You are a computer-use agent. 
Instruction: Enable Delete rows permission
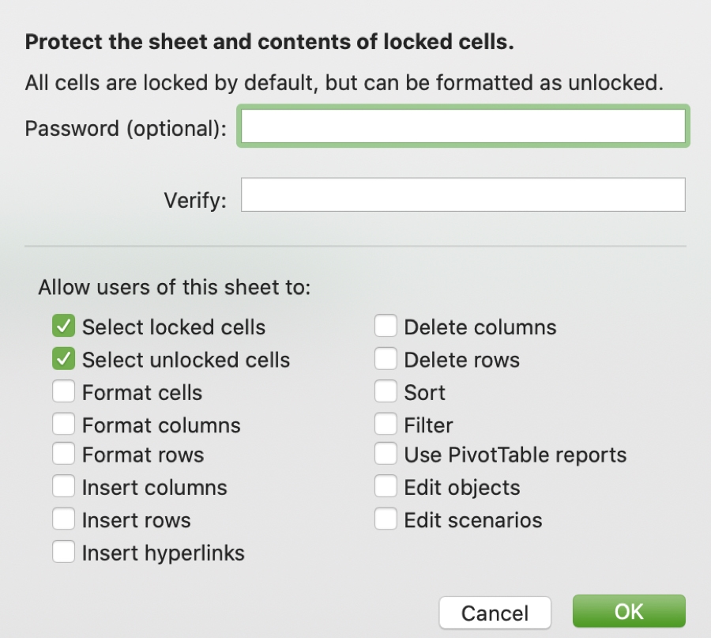pos(386,358)
